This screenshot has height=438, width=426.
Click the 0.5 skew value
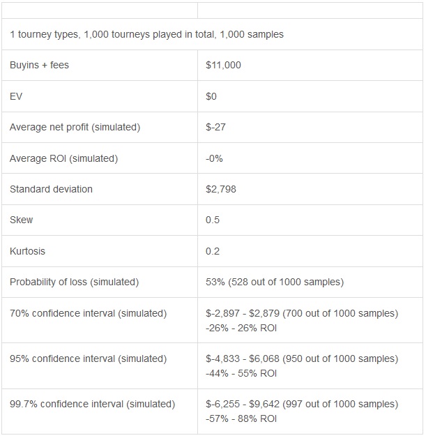(213, 220)
